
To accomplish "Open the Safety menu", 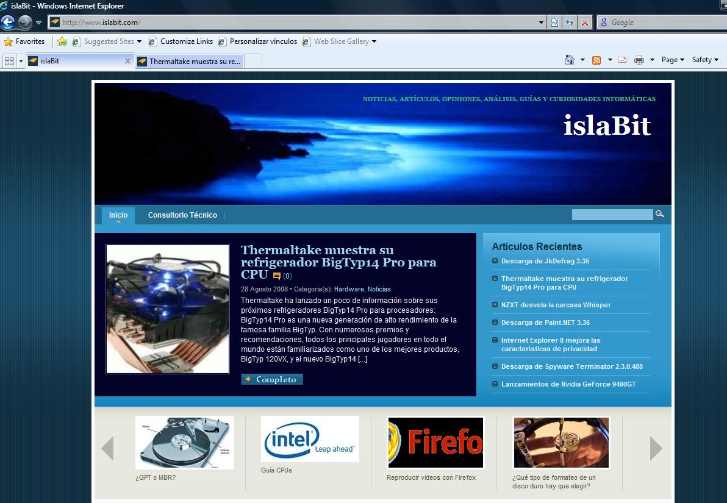I will (705, 60).
